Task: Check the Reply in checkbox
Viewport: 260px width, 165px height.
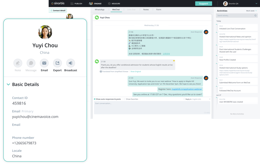Action: pos(184,99)
